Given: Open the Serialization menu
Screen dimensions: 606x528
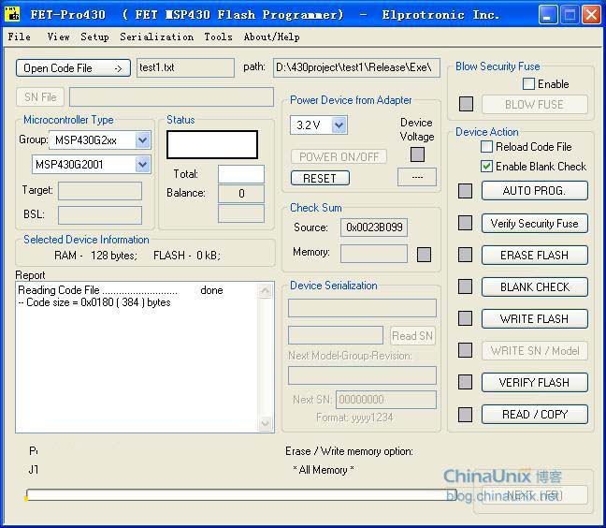Looking at the screenshot, I should (x=156, y=37).
